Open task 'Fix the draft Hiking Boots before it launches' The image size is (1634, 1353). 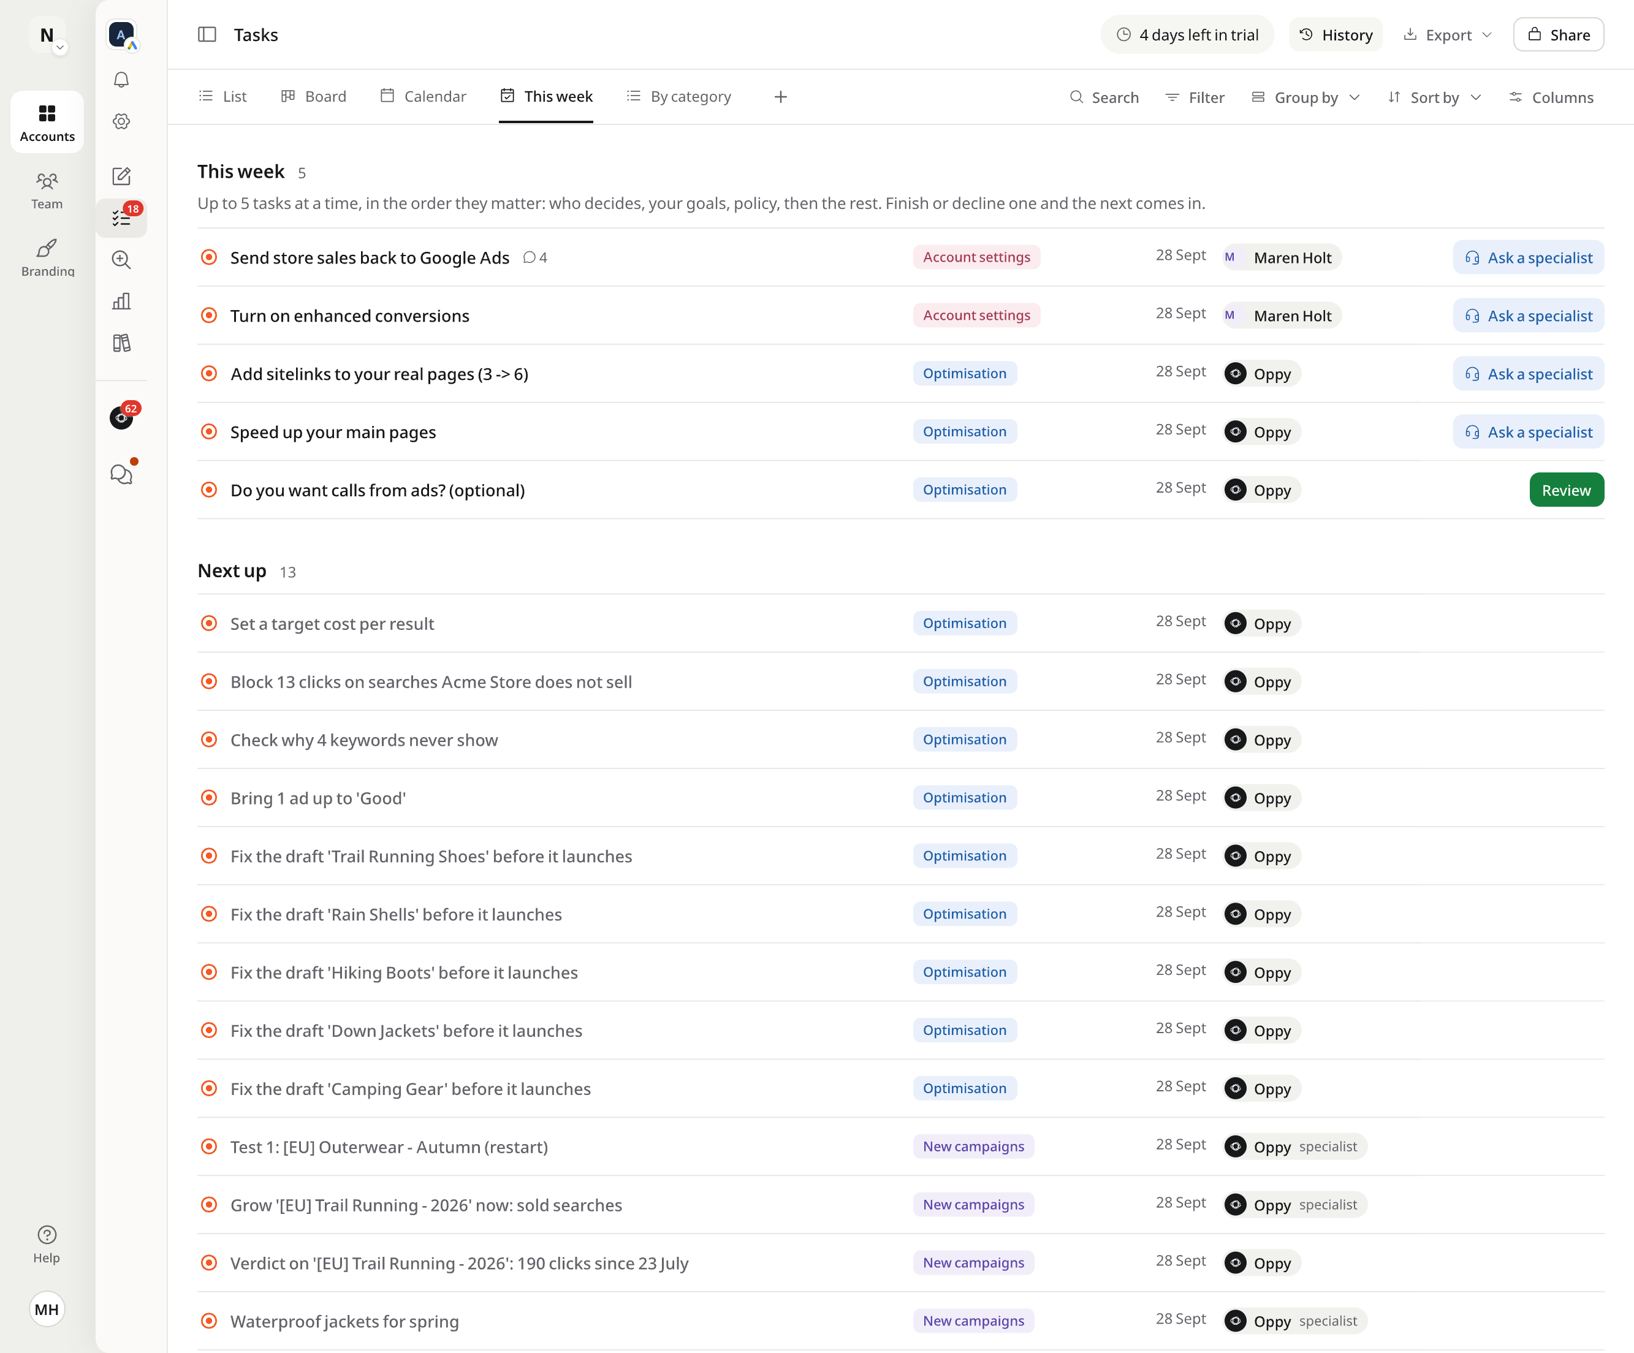click(404, 973)
